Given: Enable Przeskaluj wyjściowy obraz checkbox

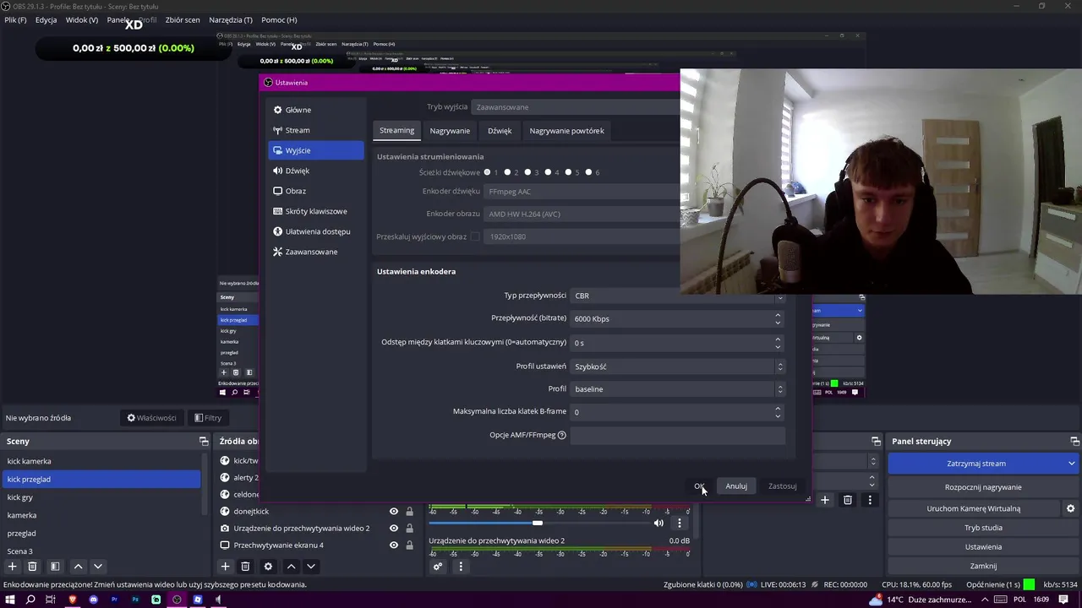Looking at the screenshot, I should pos(475,236).
